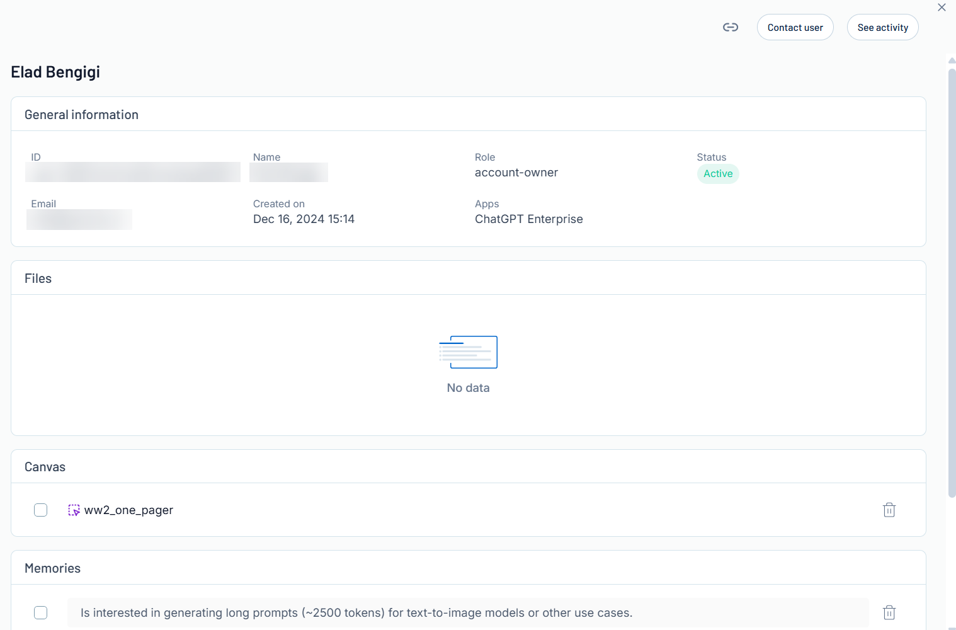Close the user details panel
Image resolution: width=956 pixels, height=630 pixels.
[x=942, y=8]
